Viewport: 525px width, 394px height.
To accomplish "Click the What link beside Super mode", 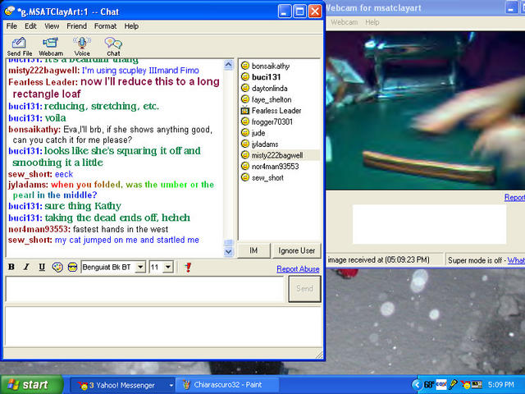I will click(516, 260).
